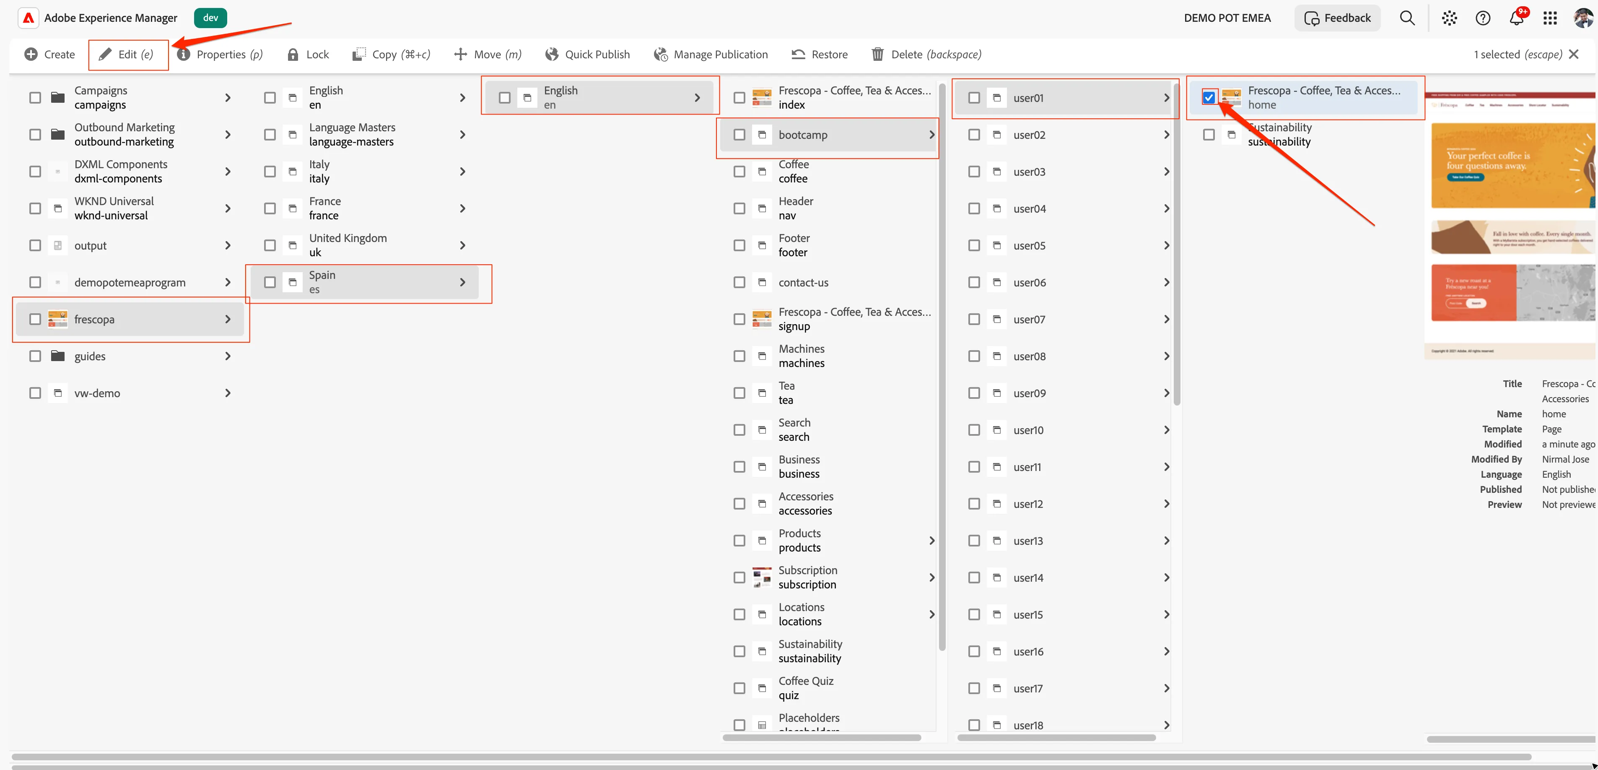Click the Quick Publish globe icon
Screen dimensions: 1598x770
coord(552,55)
